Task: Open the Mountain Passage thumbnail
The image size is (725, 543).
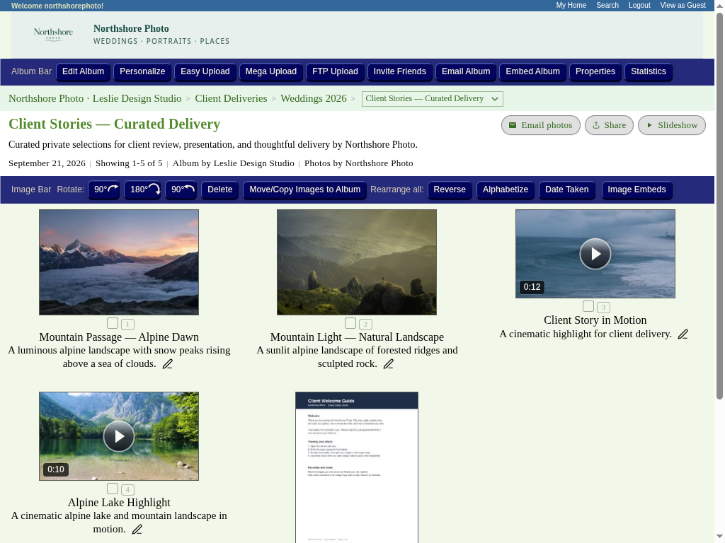Action: pyautogui.click(x=119, y=262)
